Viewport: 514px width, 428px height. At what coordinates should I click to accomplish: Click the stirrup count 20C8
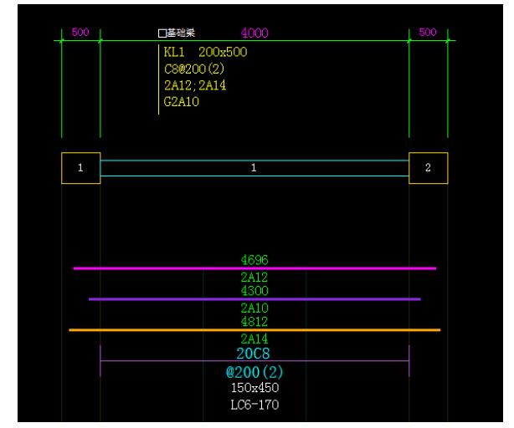[253, 354]
